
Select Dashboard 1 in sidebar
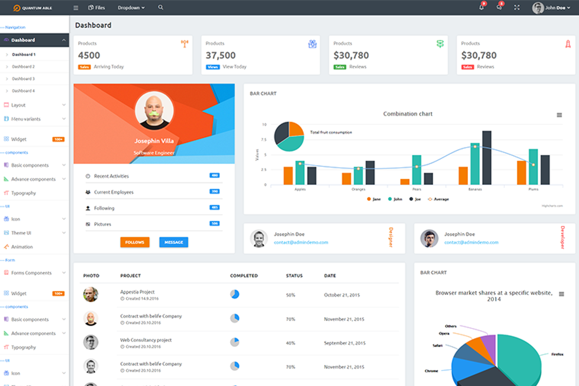tap(24, 55)
